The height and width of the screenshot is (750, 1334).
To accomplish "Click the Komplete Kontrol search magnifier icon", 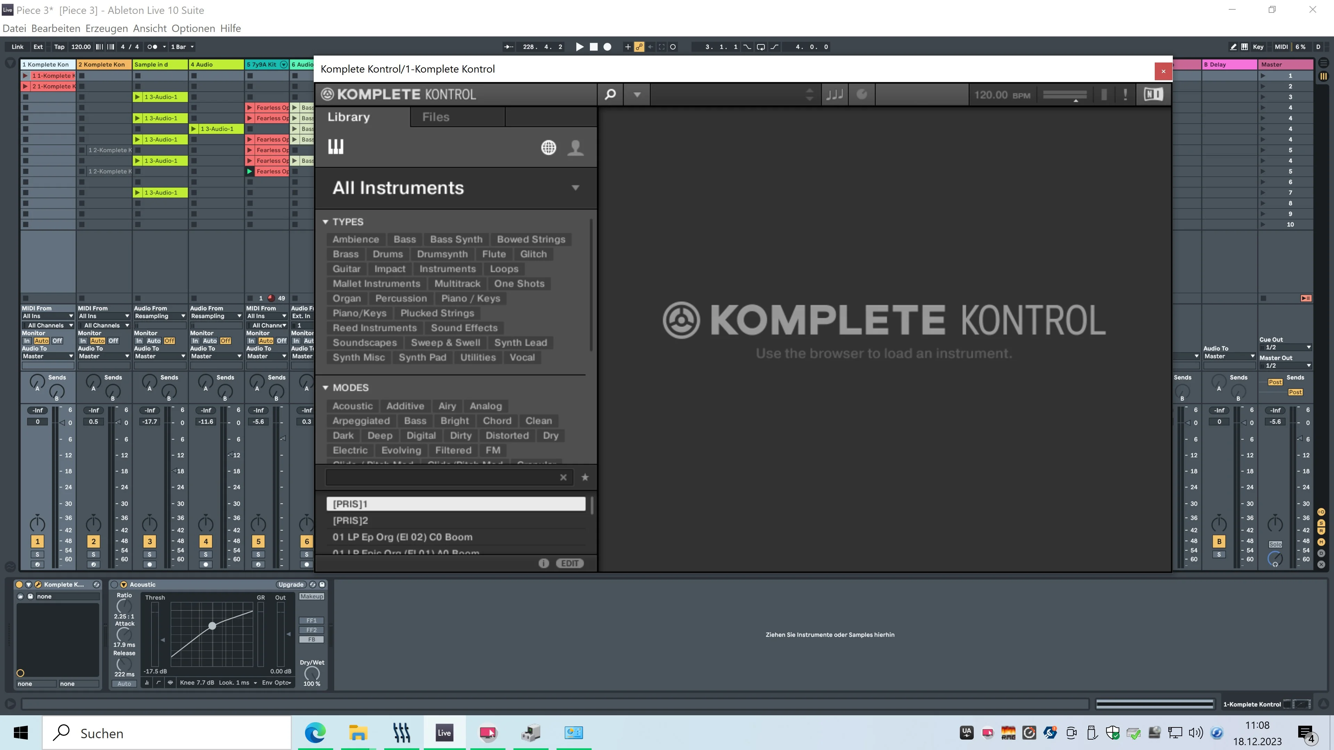I will (x=610, y=95).
